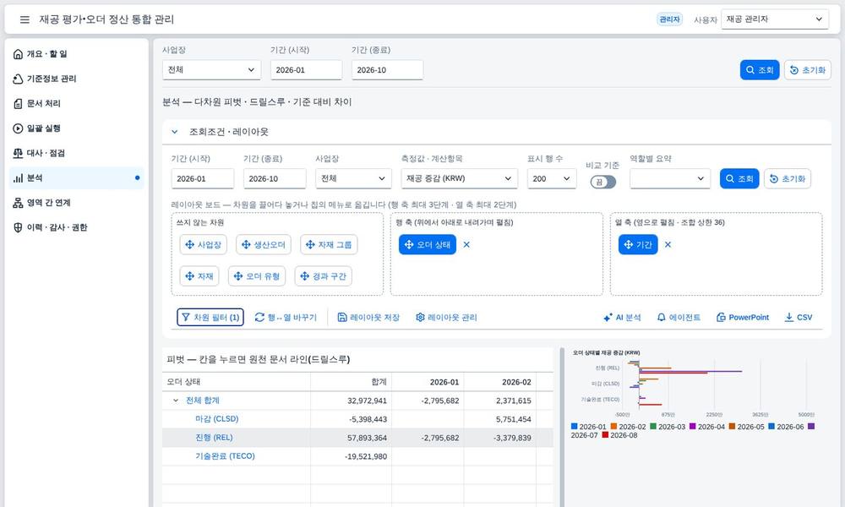The image size is (845, 507).
Task: Download the CSV export
Action: (799, 318)
